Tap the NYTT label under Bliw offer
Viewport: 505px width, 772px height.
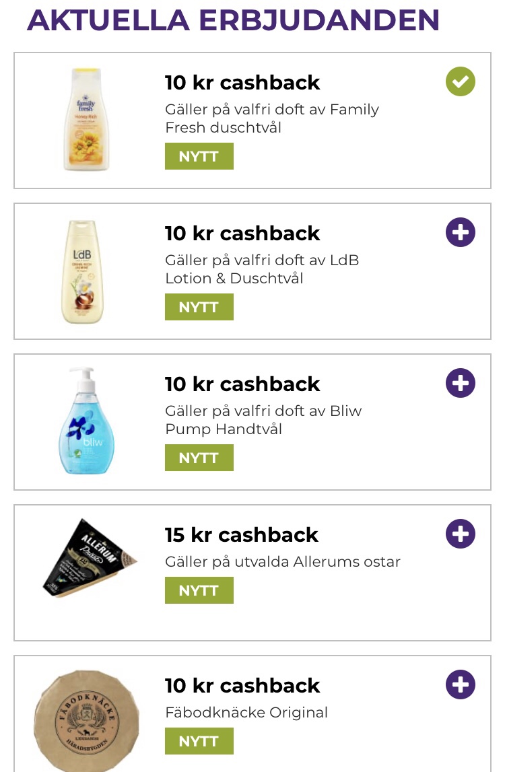[199, 458]
